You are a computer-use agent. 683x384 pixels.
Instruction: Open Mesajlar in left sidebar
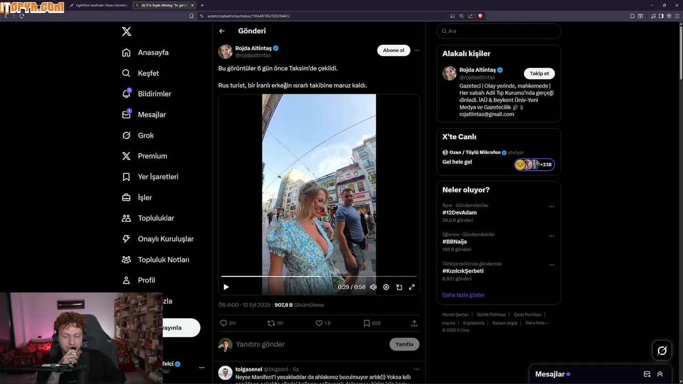pos(144,115)
